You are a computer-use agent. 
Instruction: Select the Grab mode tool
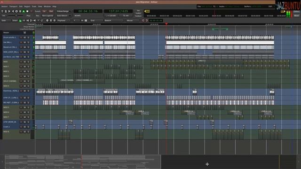20,21
